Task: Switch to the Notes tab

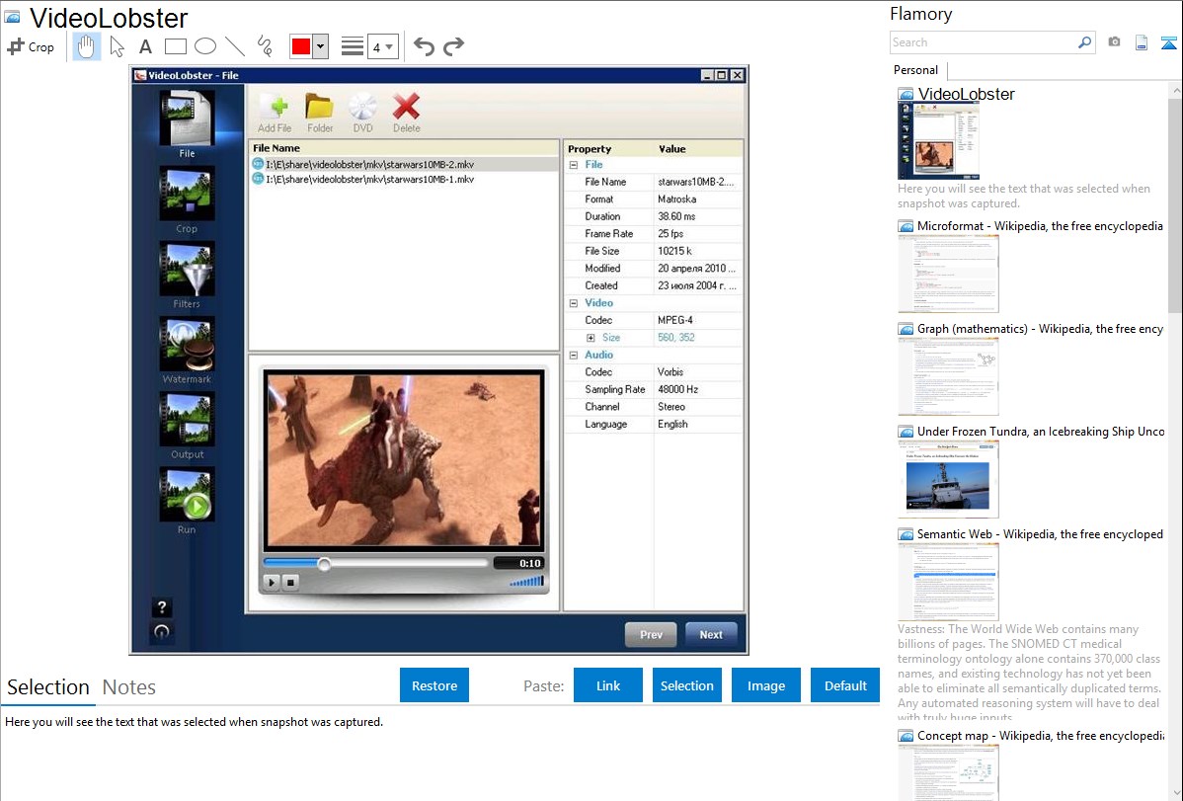Action: [x=129, y=687]
